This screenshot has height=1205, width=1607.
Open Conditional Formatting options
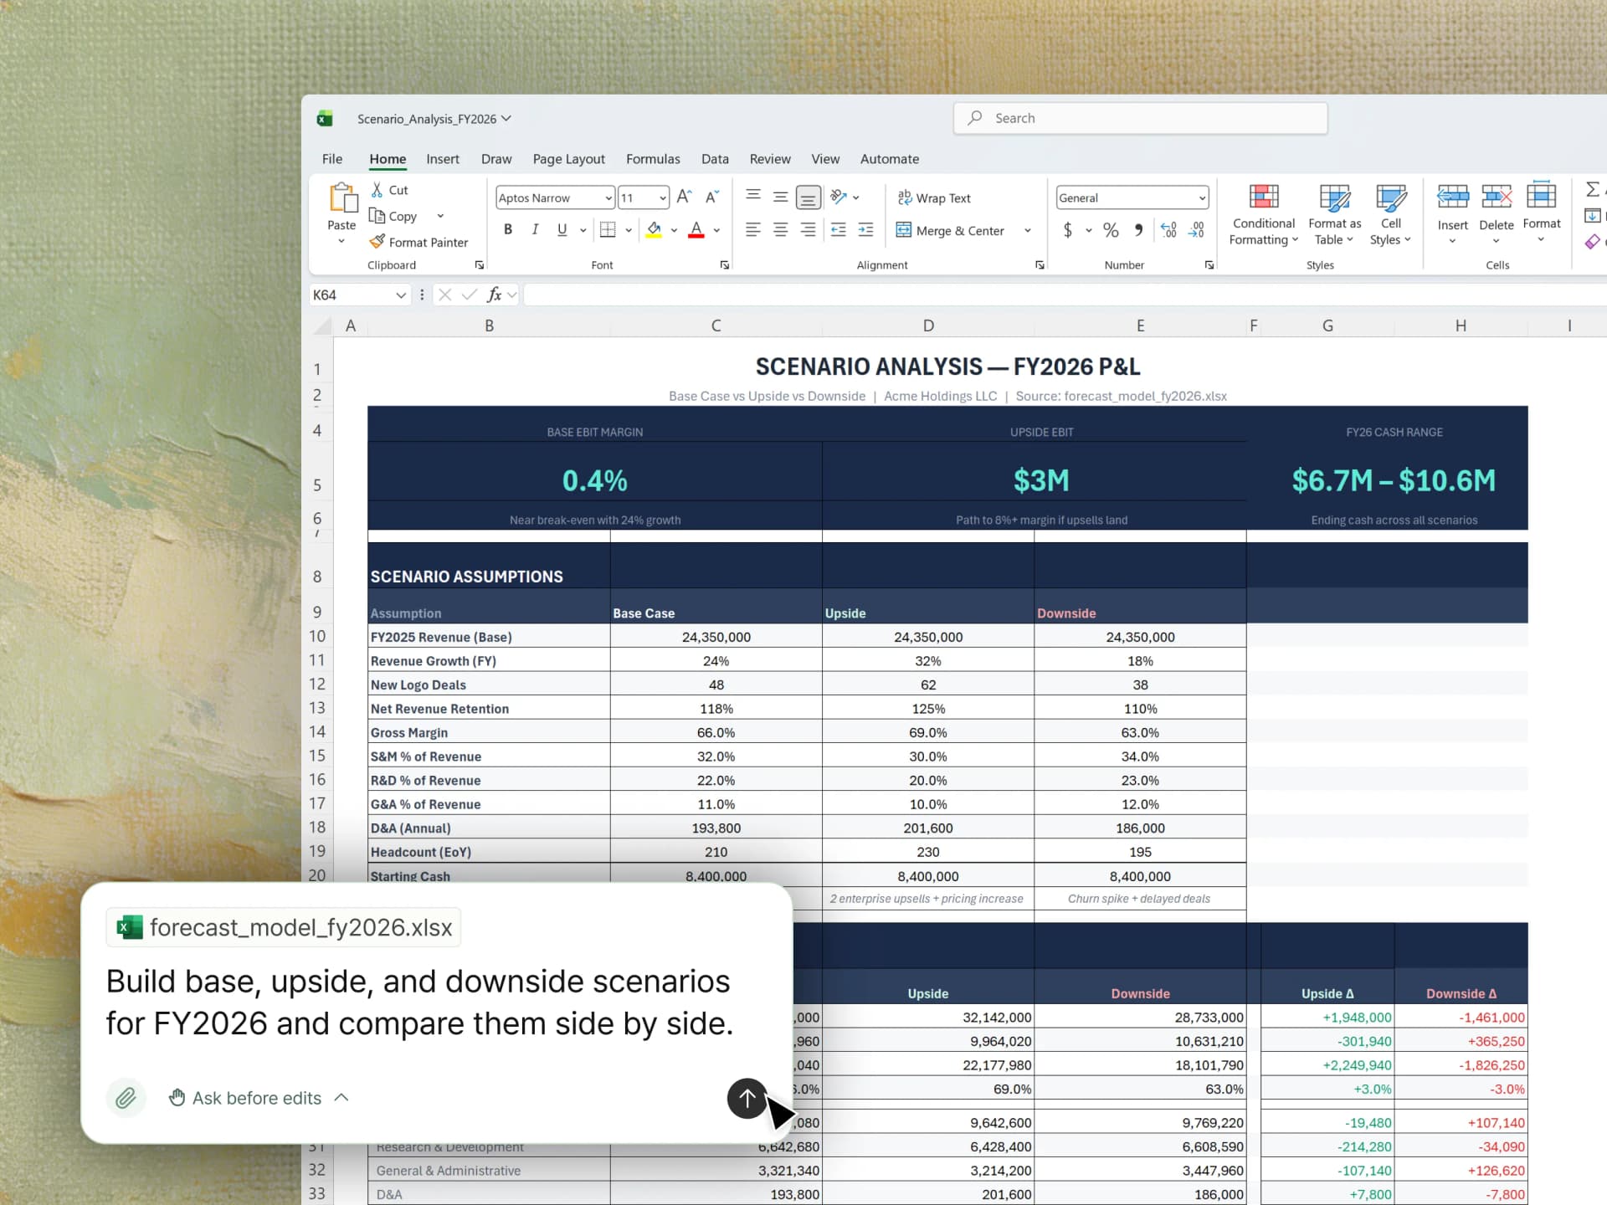[x=1262, y=213]
